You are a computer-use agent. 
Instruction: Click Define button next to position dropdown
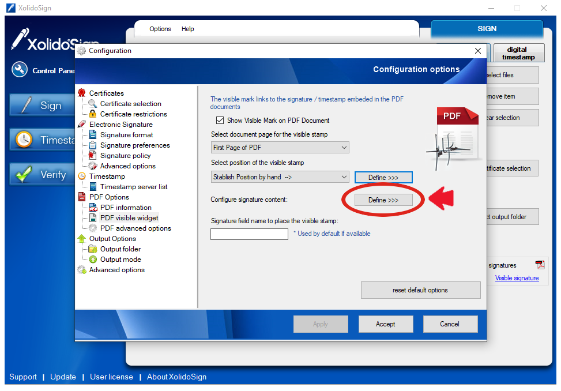click(383, 178)
